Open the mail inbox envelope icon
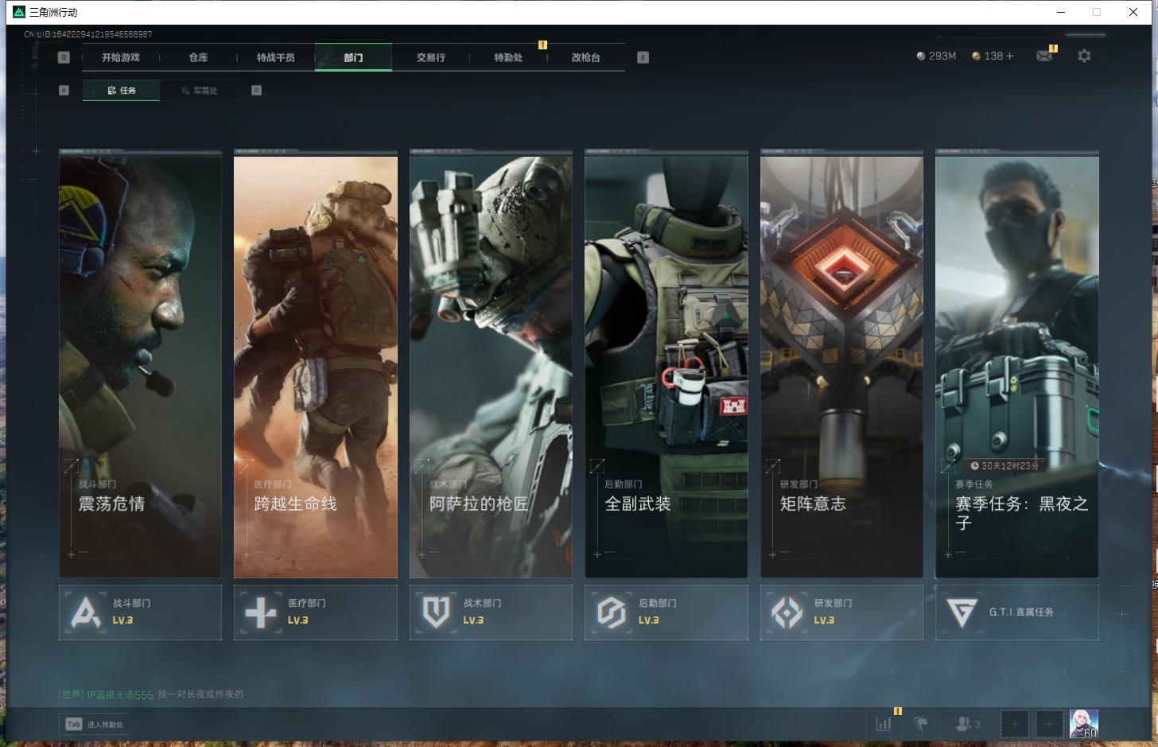Image resolution: width=1158 pixels, height=747 pixels. [1043, 56]
